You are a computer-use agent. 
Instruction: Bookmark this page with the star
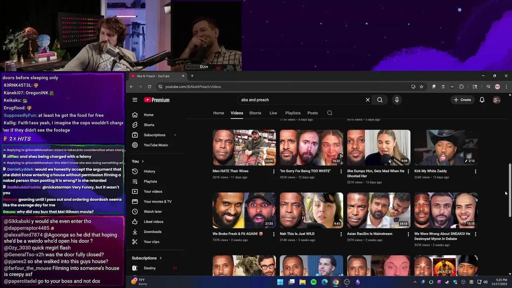(x=421, y=87)
